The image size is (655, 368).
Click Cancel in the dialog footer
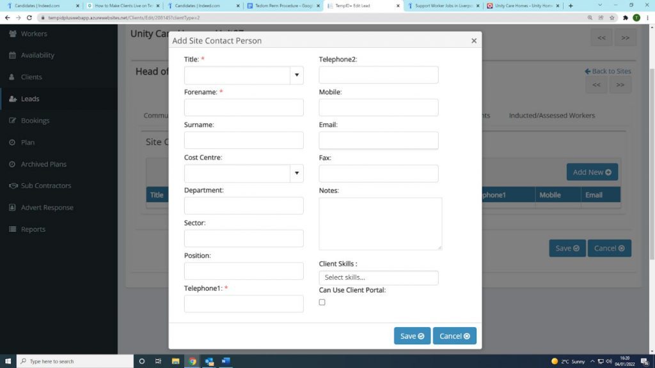click(454, 336)
